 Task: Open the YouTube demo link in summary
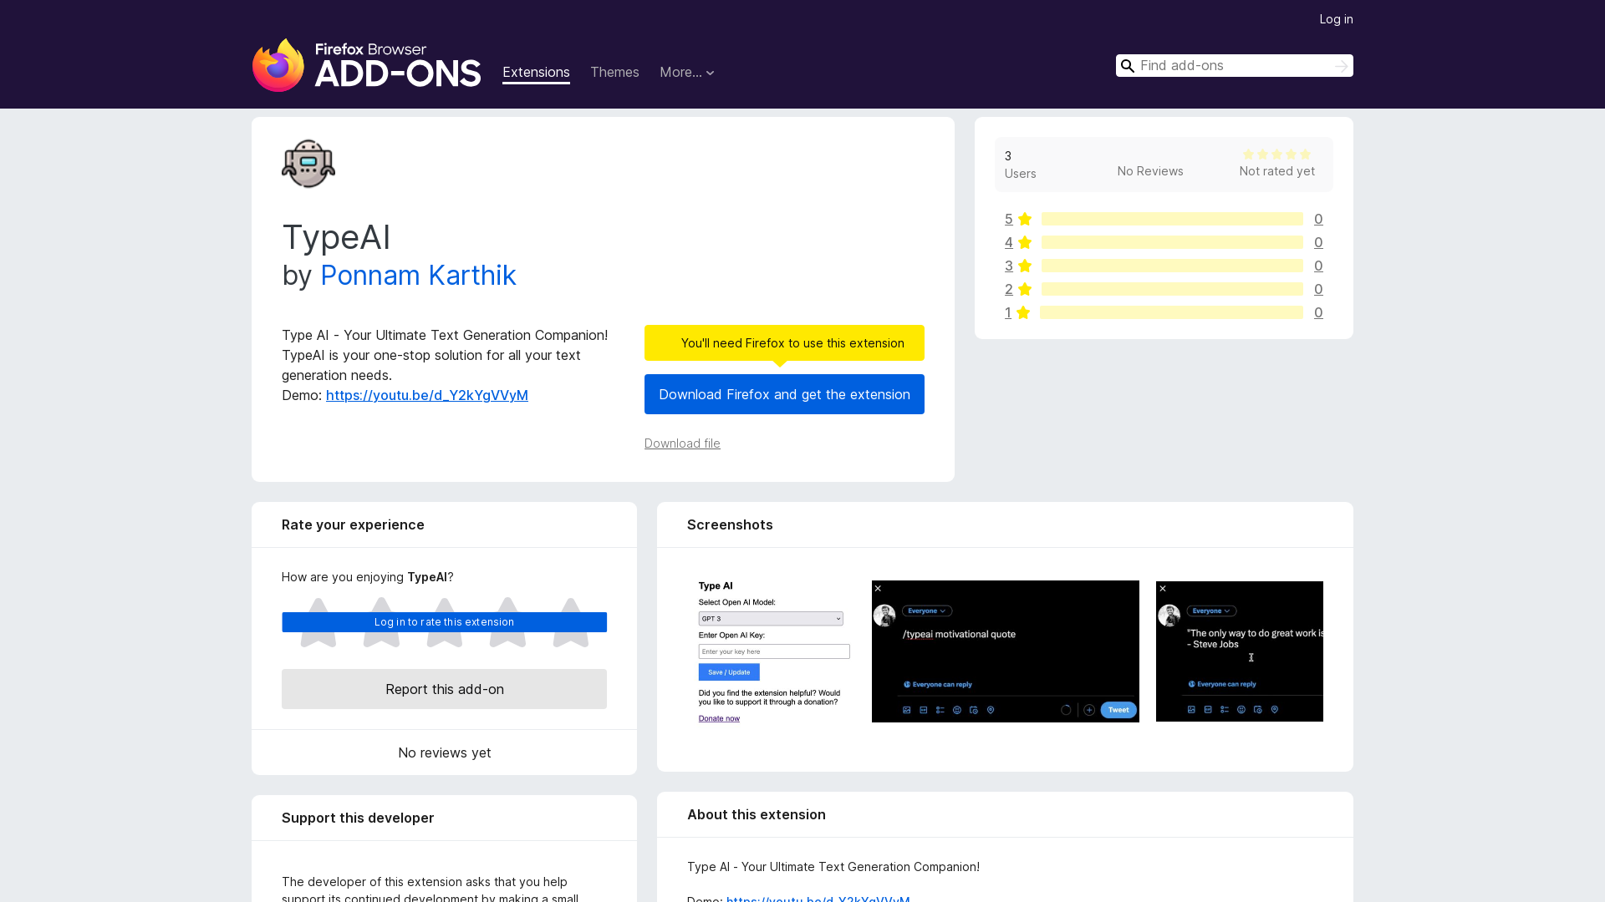point(427,395)
